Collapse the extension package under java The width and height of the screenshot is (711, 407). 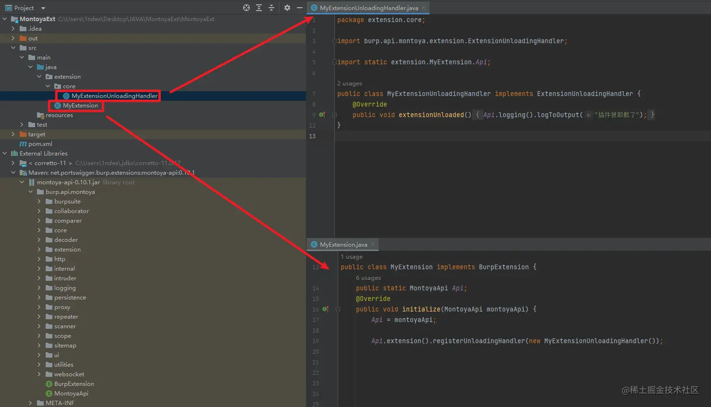tap(39, 77)
